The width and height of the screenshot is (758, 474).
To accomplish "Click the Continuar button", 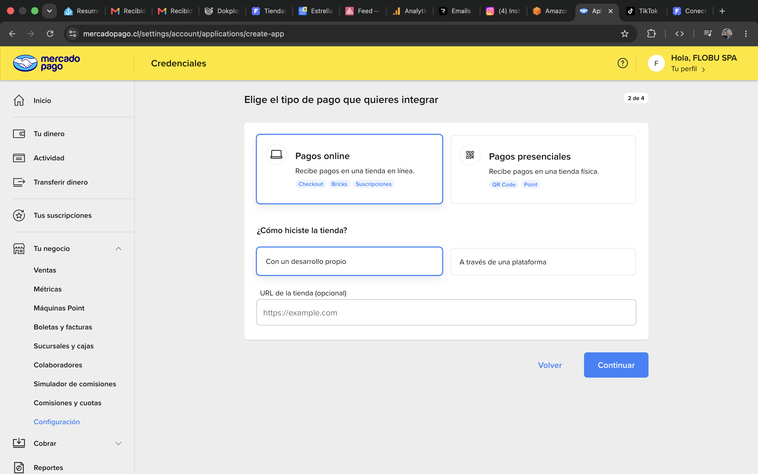I will [616, 365].
